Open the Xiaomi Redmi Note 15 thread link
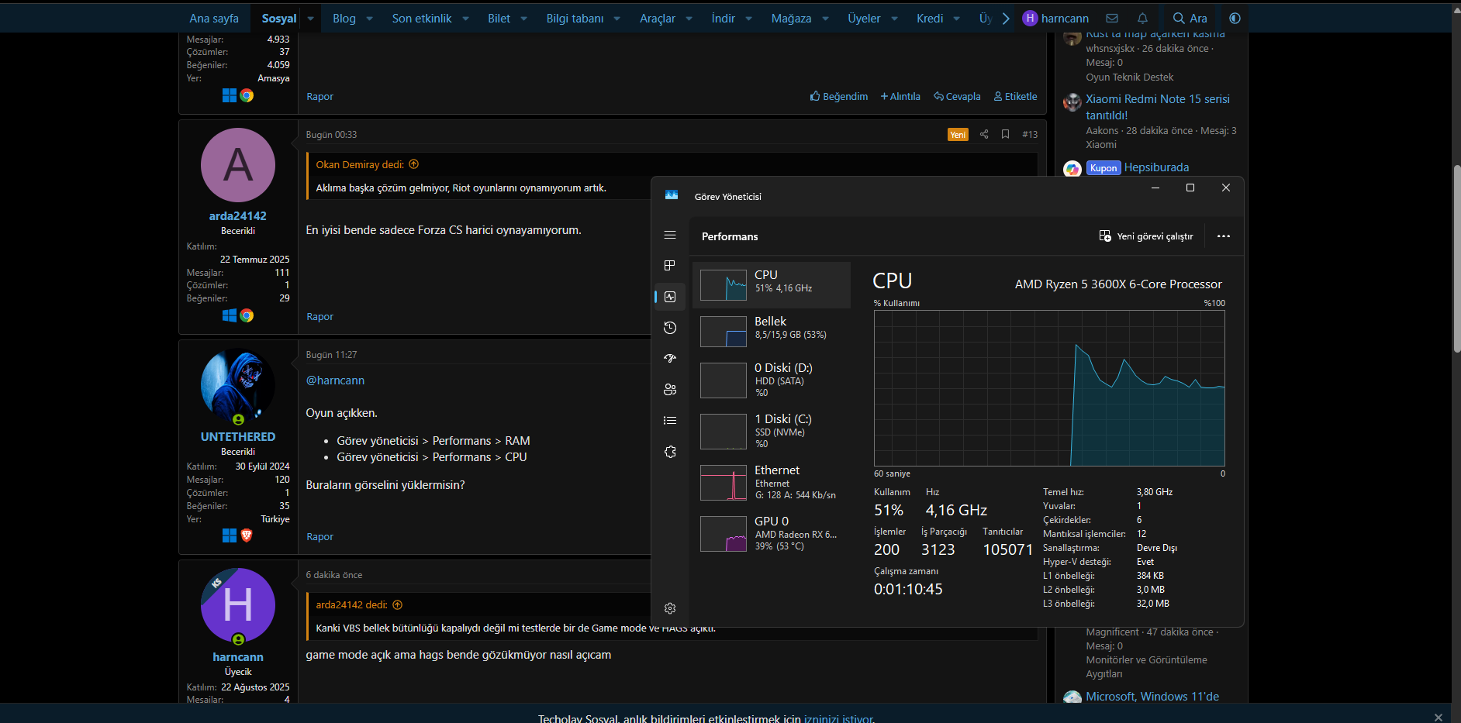Viewport: 1461px width, 723px height. (x=1157, y=107)
